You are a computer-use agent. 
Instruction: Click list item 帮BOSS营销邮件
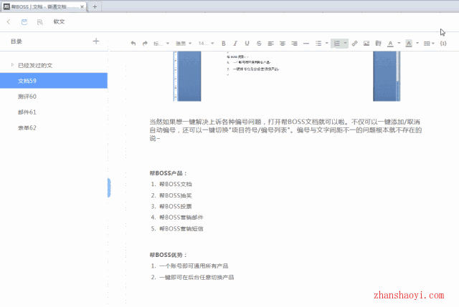[181, 218]
